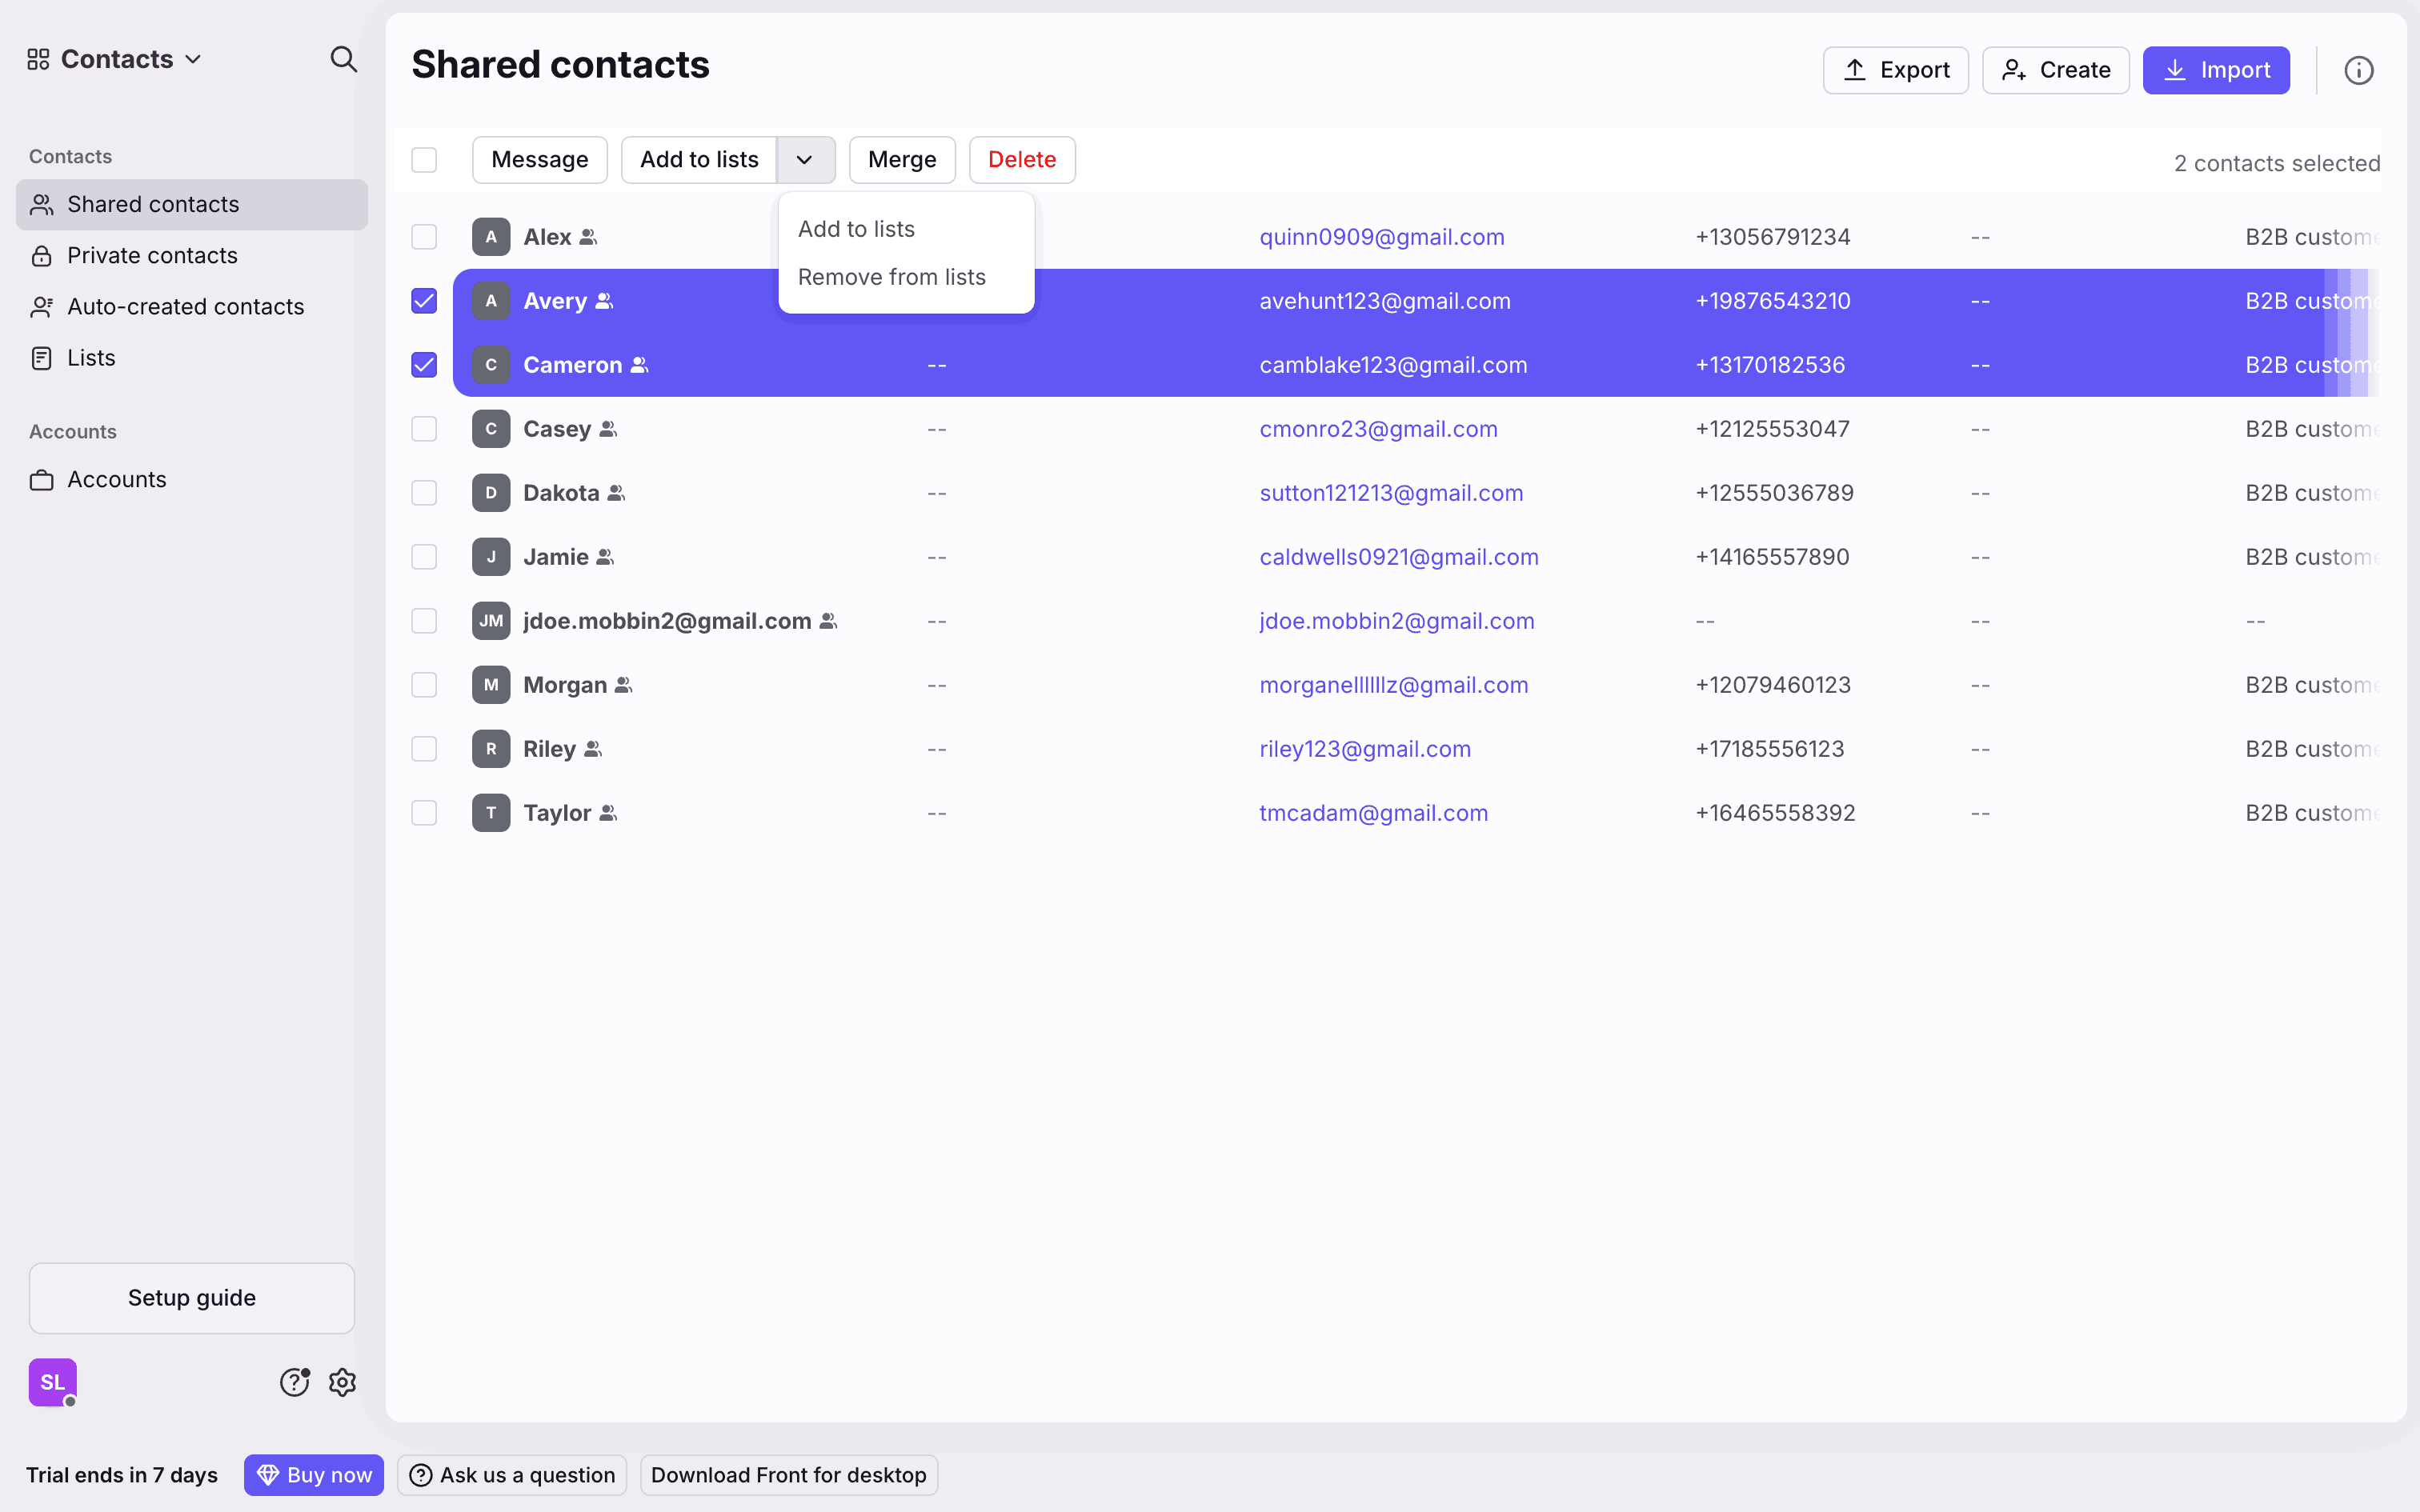Click the SL user avatar

coord(53,1382)
